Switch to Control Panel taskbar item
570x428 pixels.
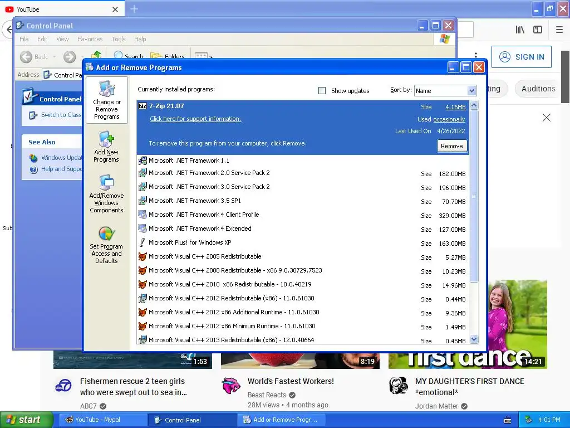[x=193, y=420]
